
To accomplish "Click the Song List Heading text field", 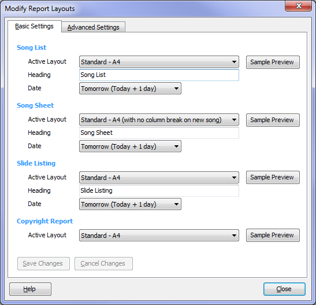I will pos(159,75).
